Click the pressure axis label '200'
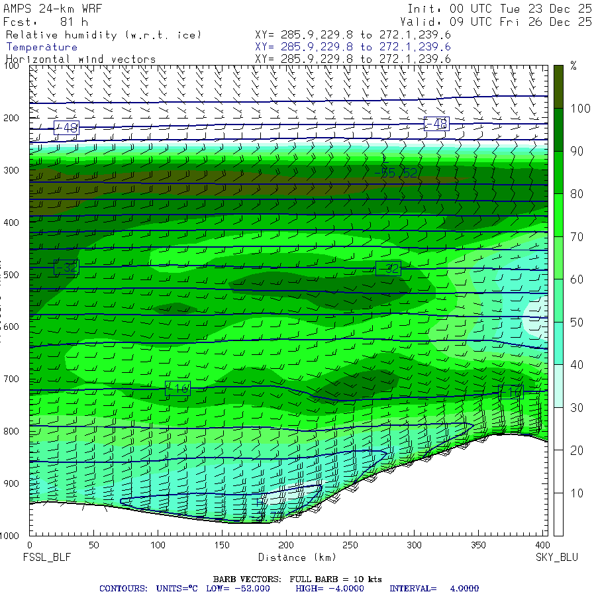596x596 pixels. (11, 119)
